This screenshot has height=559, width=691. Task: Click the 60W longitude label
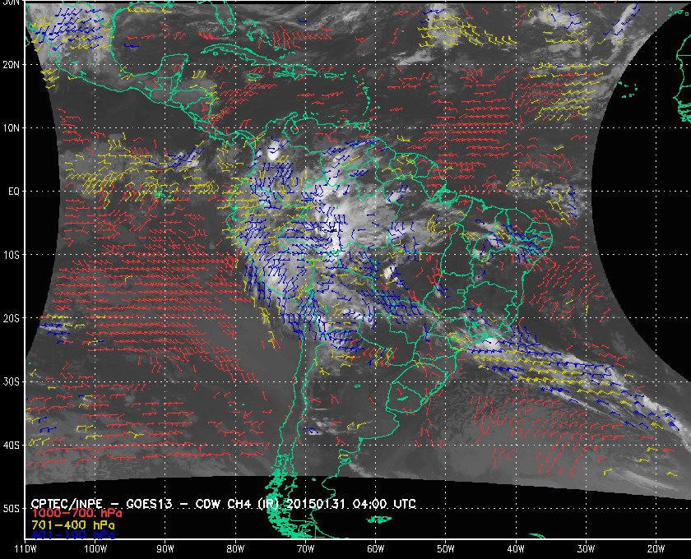tap(375, 549)
